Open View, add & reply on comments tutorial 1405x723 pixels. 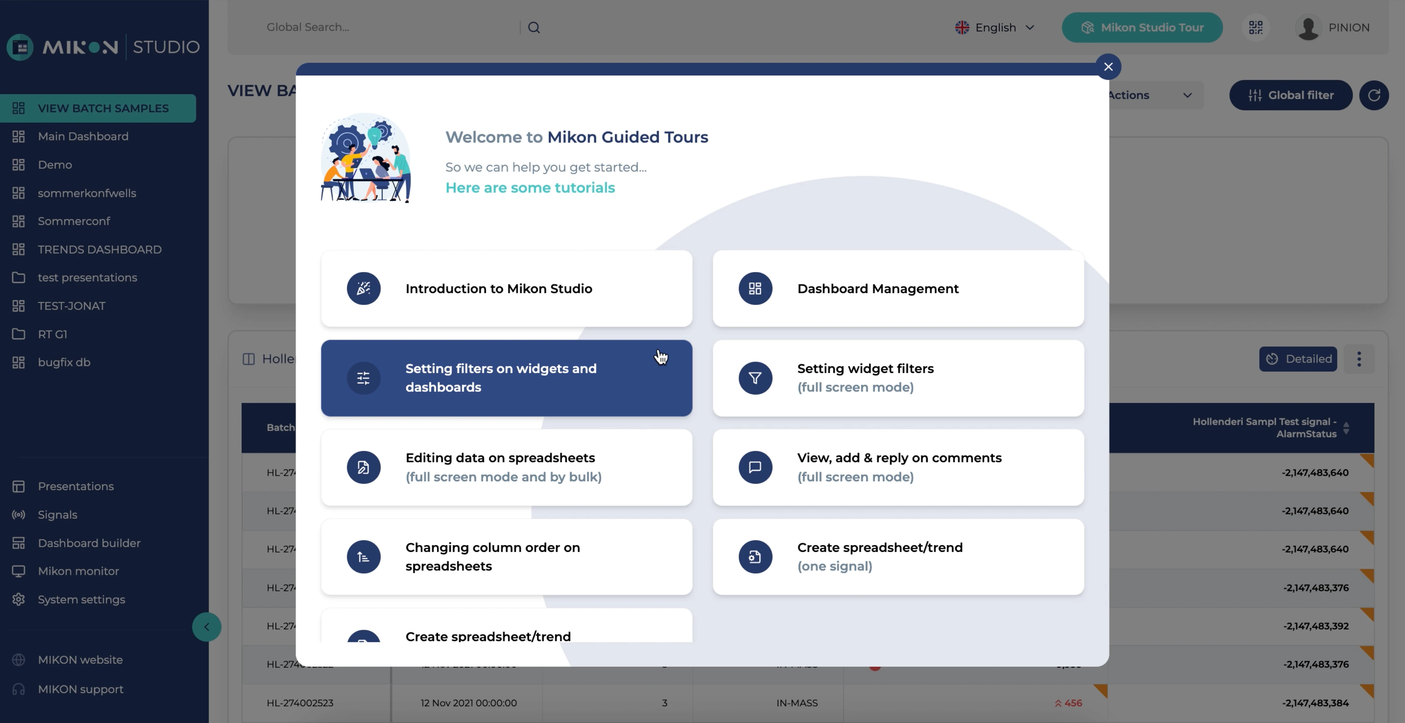pyautogui.click(x=898, y=467)
